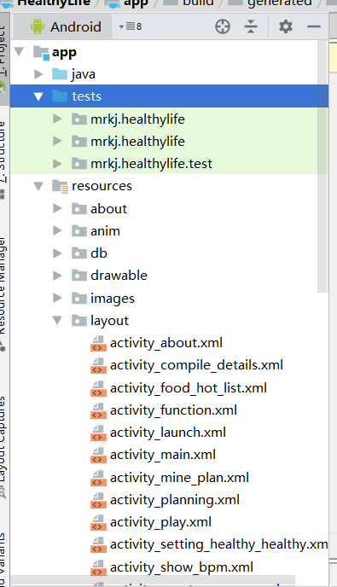Click the app breadcrumb in navigation bar

click(x=128, y=3)
